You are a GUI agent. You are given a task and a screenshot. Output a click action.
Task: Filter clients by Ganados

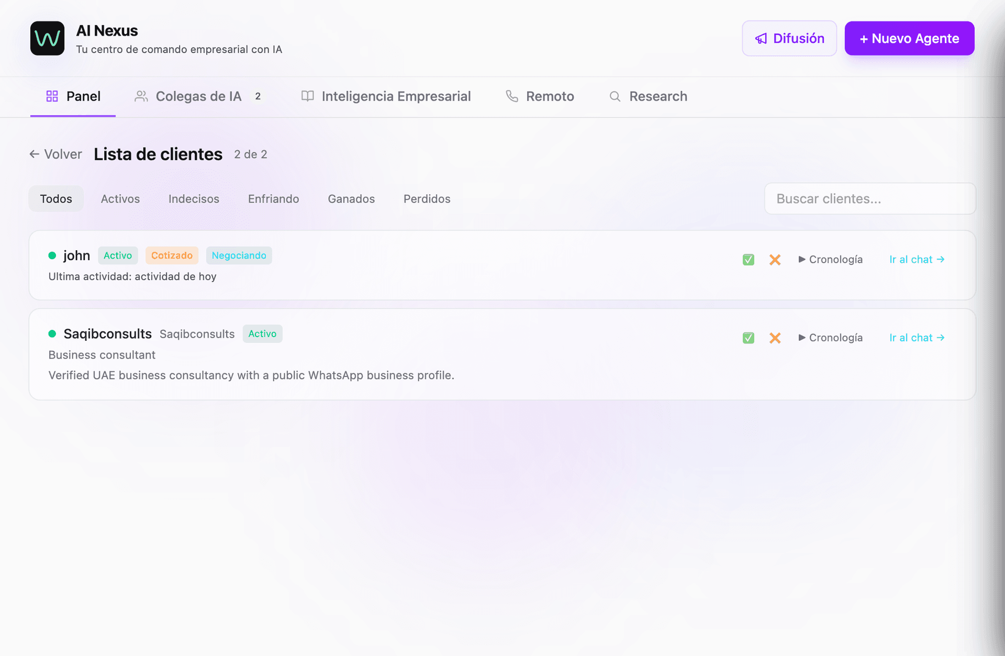point(351,199)
